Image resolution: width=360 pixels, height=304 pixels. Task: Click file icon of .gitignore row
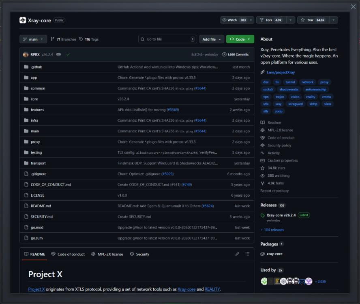(26, 174)
